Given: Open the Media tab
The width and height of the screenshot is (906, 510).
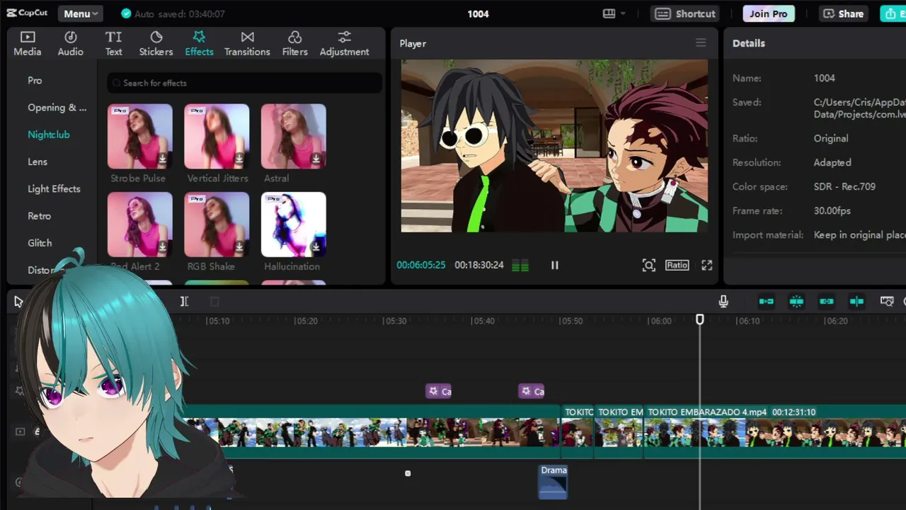Looking at the screenshot, I should (x=27, y=44).
